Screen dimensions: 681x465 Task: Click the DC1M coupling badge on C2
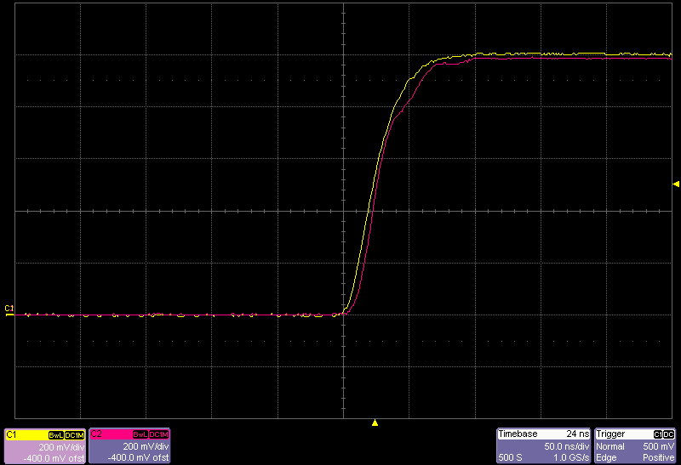(159, 434)
